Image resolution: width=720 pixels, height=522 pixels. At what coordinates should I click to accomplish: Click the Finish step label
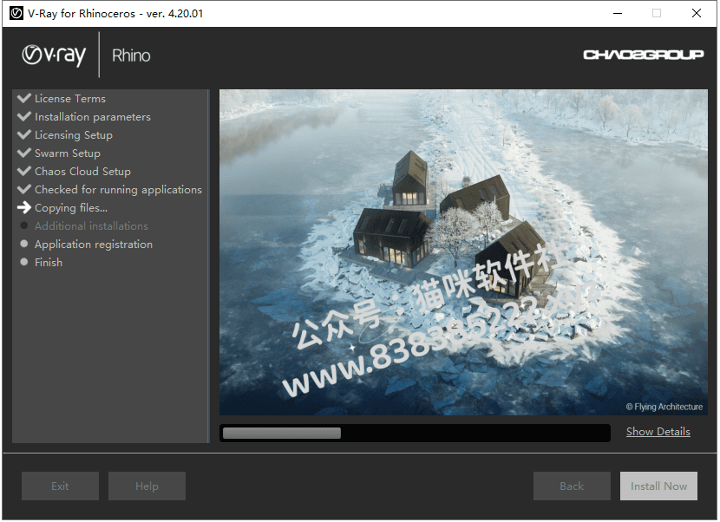click(49, 262)
